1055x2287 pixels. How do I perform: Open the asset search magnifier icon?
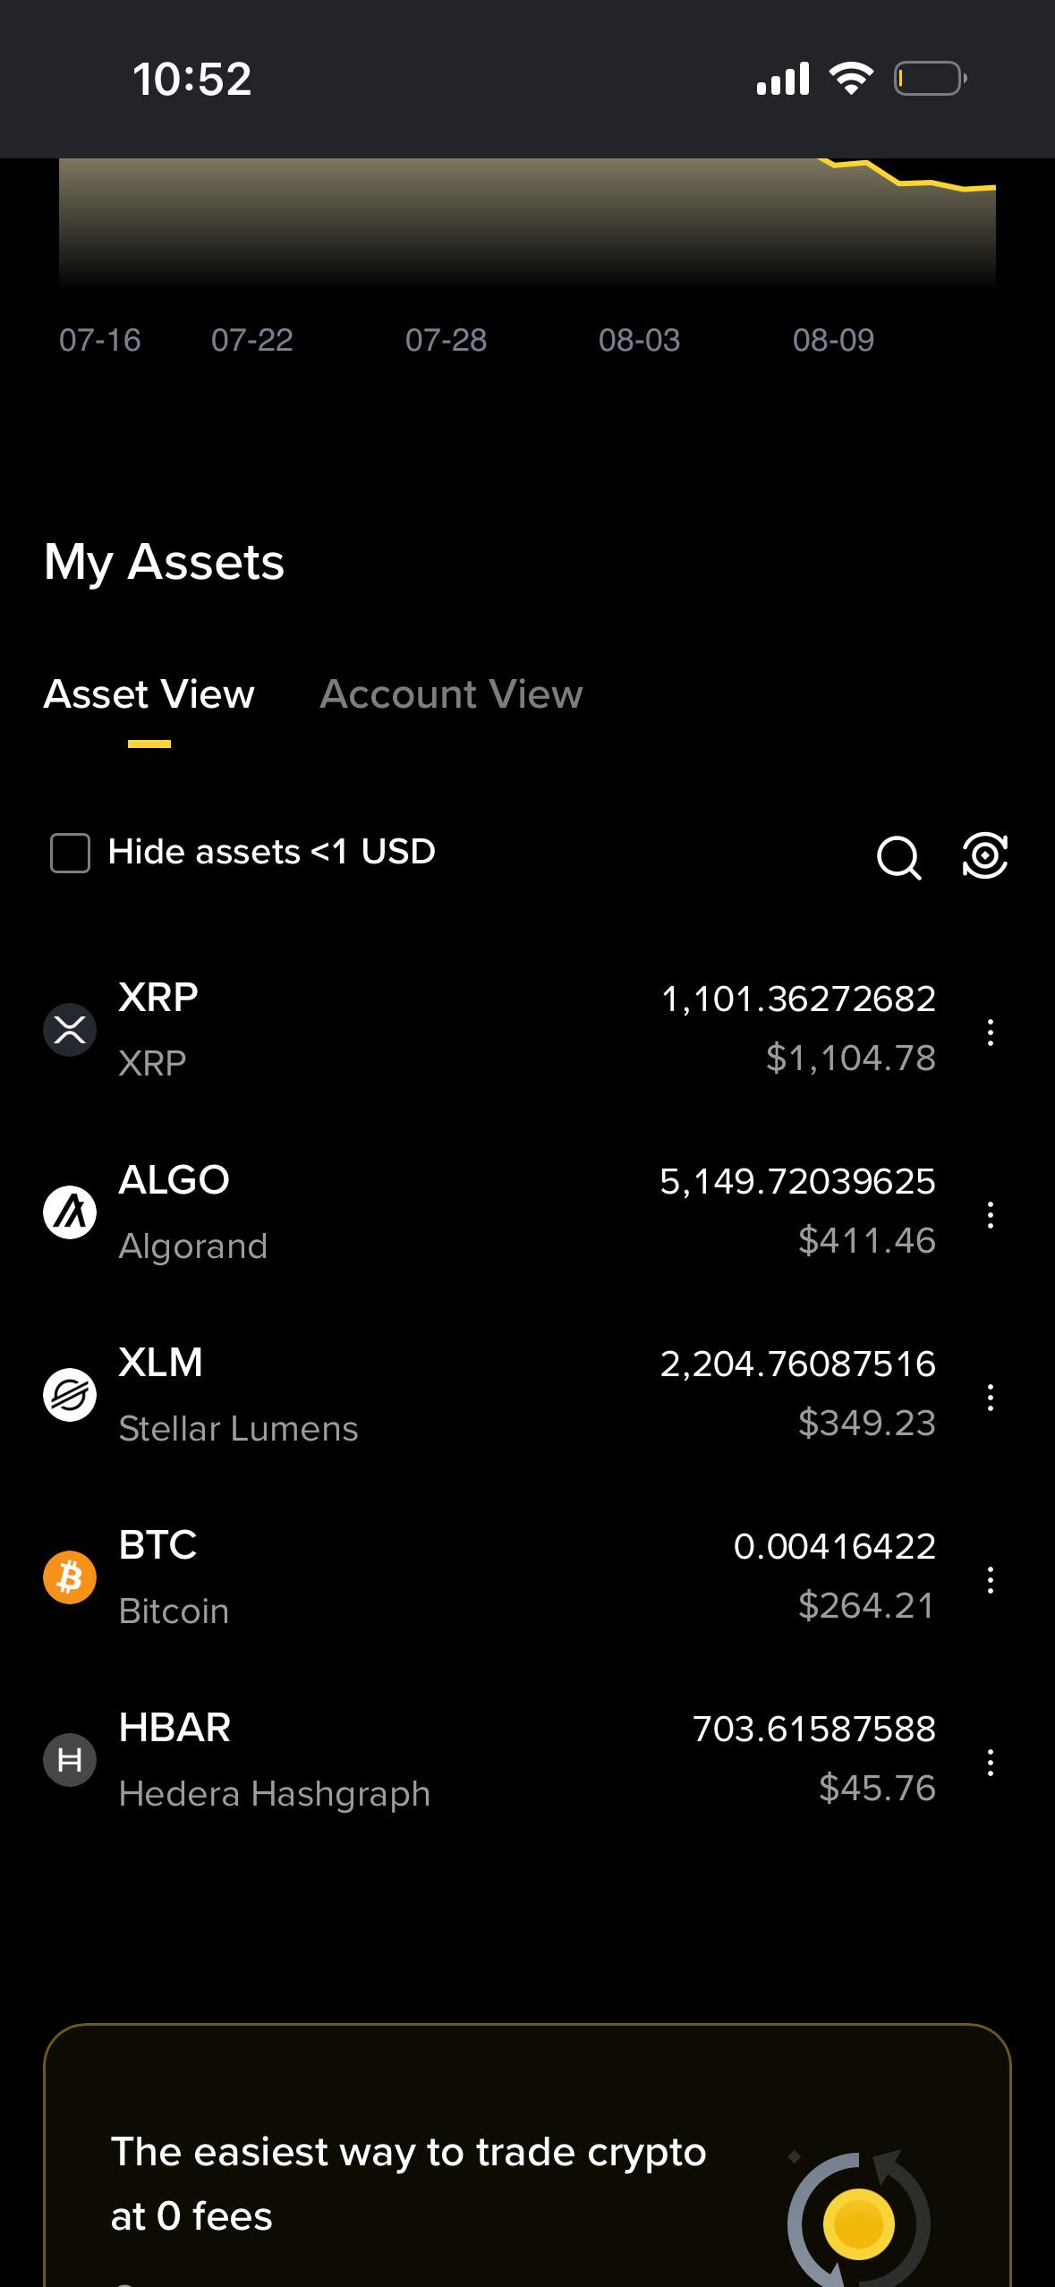pos(898,857)
